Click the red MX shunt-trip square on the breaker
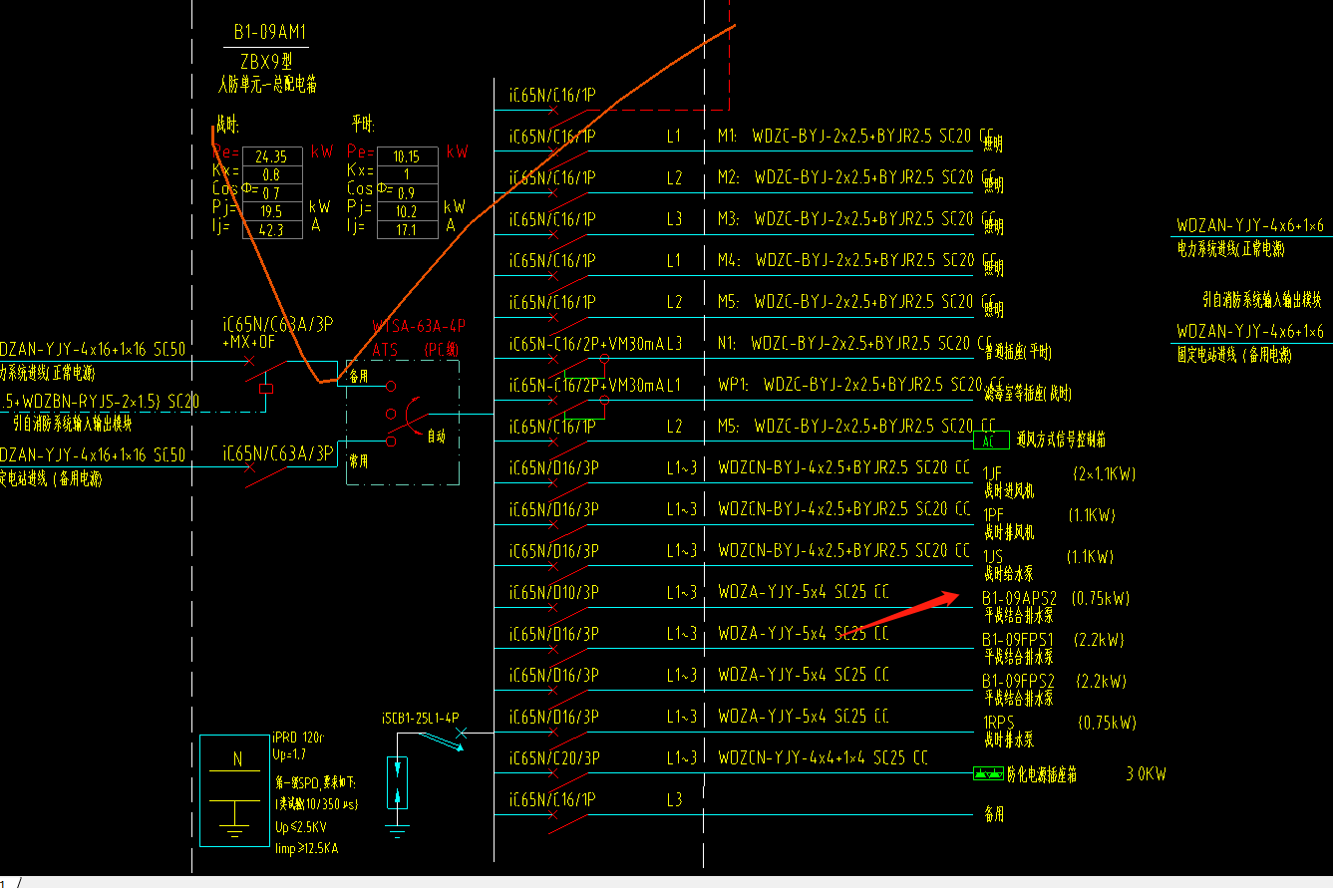This screenshot has height=888, width=1333. (265, 390)
